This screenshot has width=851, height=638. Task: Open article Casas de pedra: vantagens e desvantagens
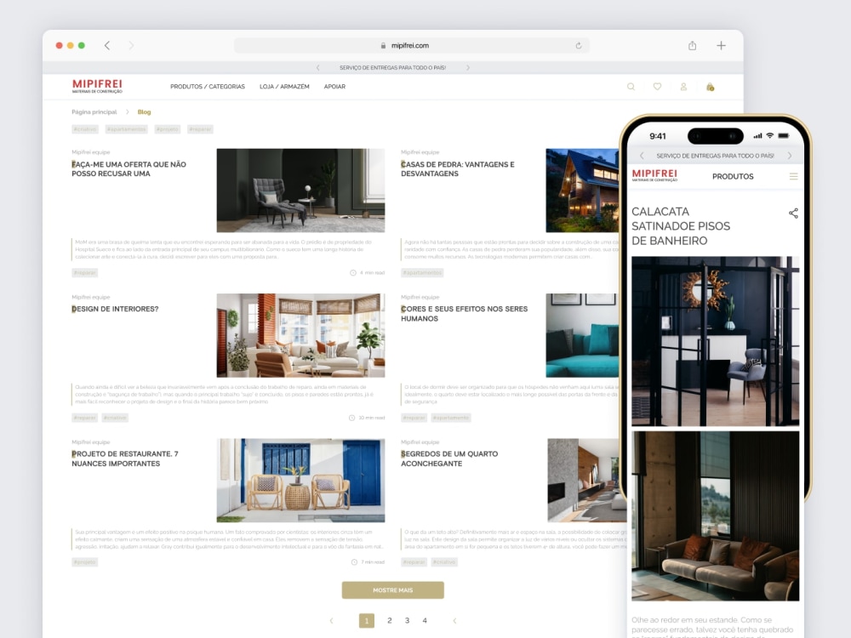(458, 169)
